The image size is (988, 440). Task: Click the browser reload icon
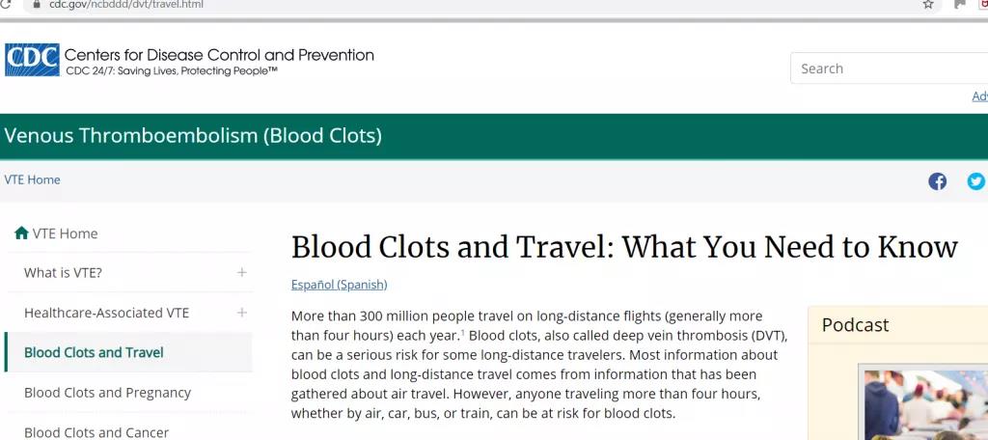pos(5,5)
